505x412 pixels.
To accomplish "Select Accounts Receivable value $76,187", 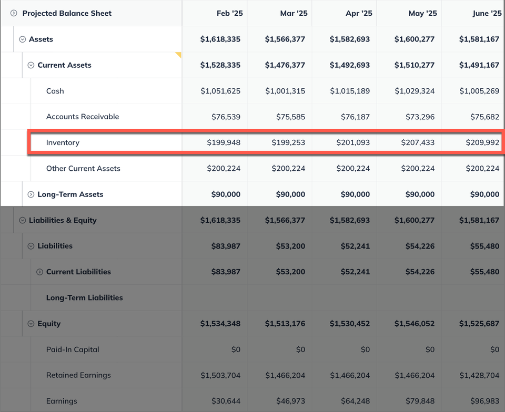I will click(x=355, y=117).
